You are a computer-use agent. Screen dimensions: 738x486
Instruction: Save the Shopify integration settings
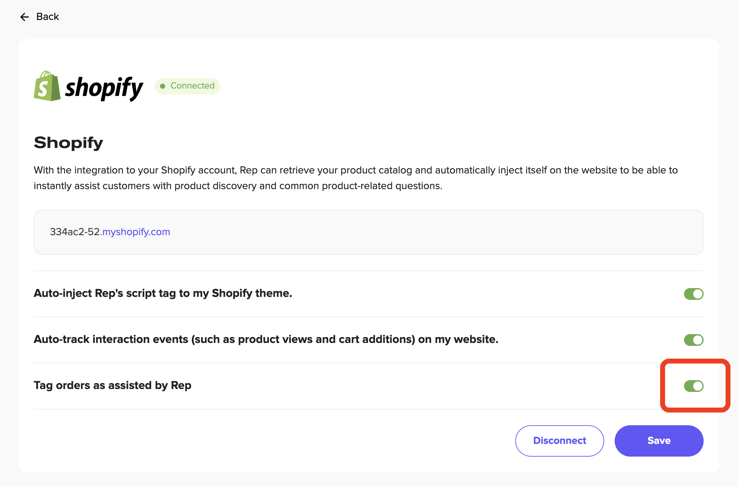pos(659,441)
